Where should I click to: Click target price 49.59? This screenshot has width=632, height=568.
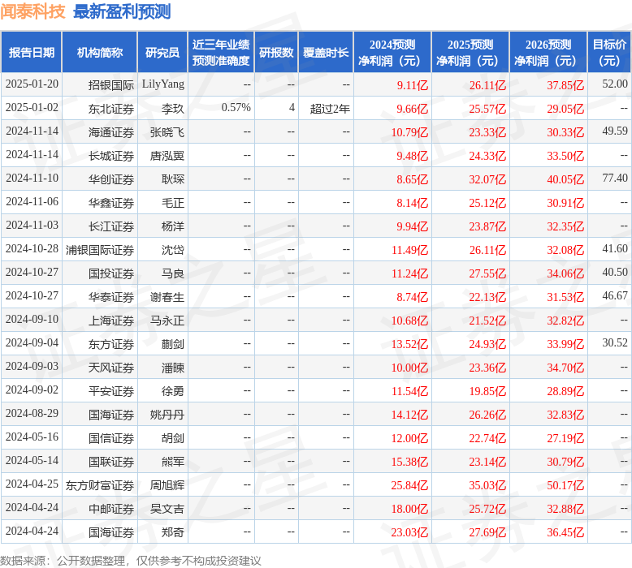[615, 131]
